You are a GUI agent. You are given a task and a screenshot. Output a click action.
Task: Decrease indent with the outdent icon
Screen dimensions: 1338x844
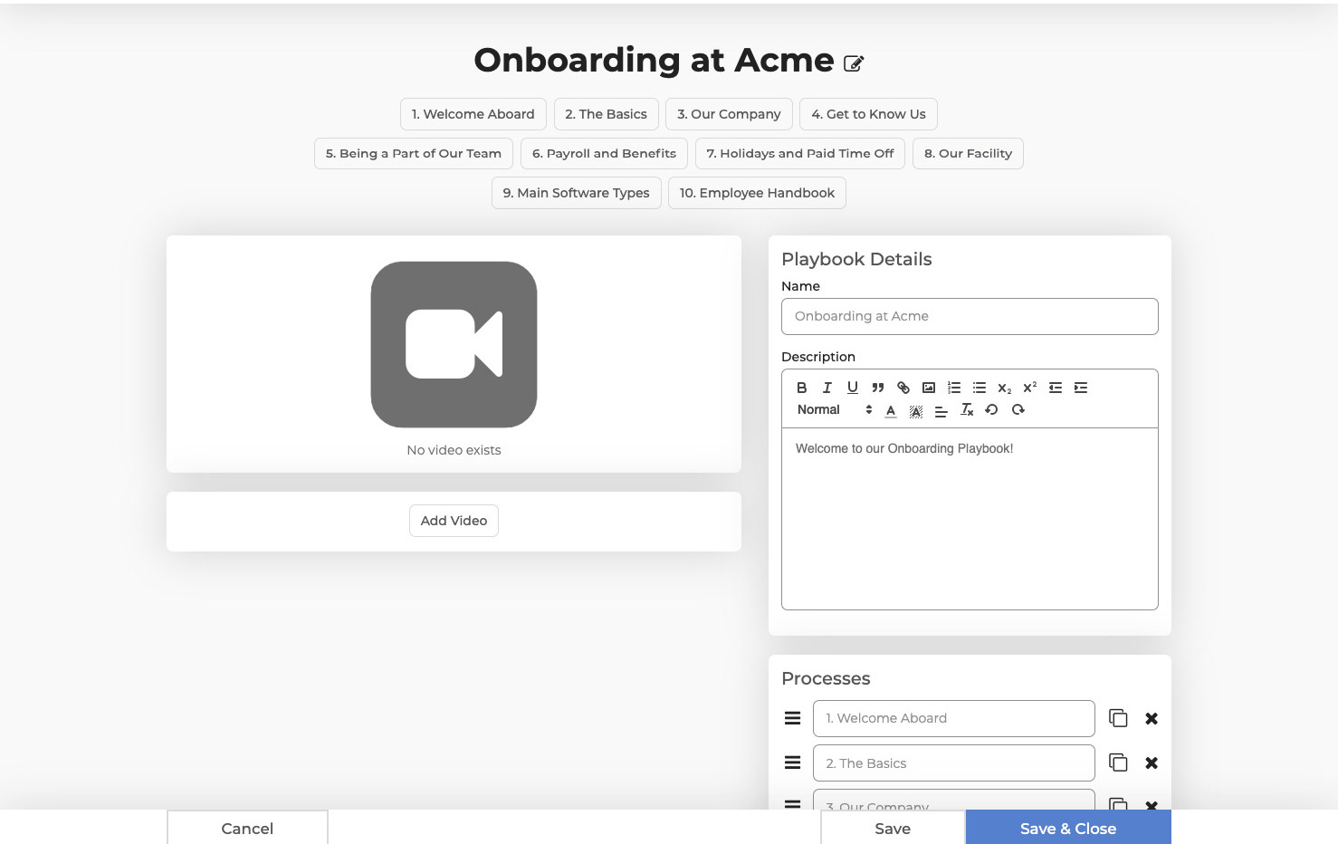tap(1055, 388)
